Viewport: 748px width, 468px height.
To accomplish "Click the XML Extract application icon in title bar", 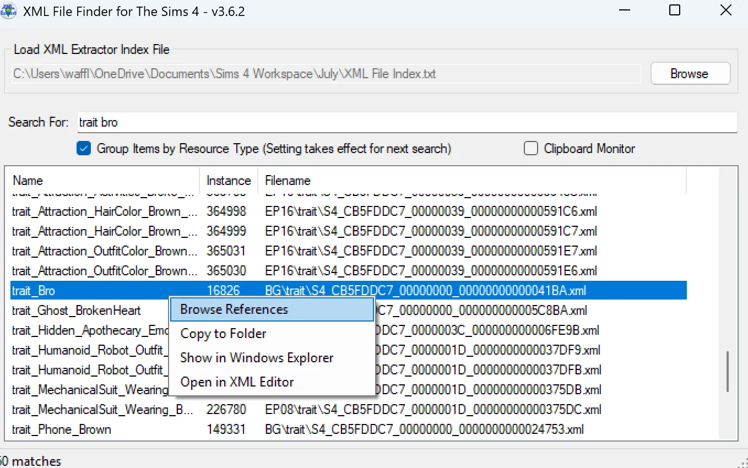I will coord(9,10).
